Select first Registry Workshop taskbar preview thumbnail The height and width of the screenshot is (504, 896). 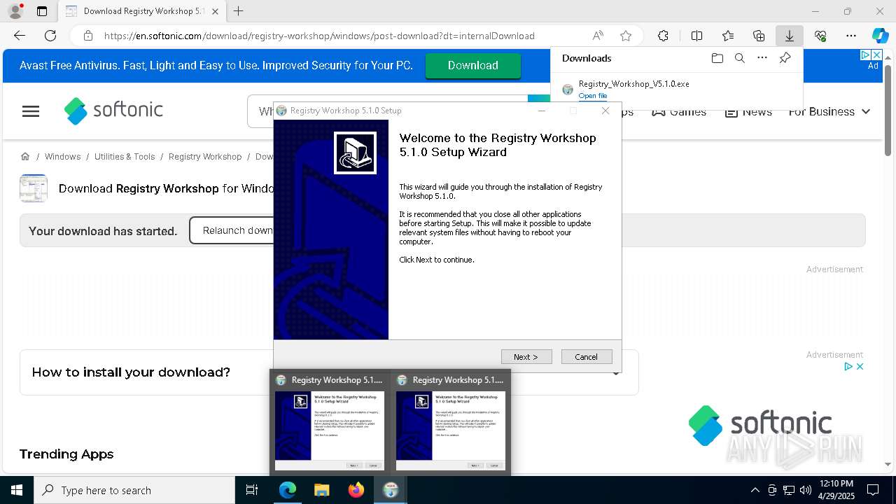click(330, 422)
